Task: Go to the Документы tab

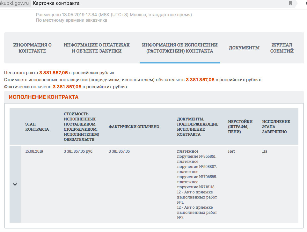Action: pyautogui.click(x=244, y=48)
